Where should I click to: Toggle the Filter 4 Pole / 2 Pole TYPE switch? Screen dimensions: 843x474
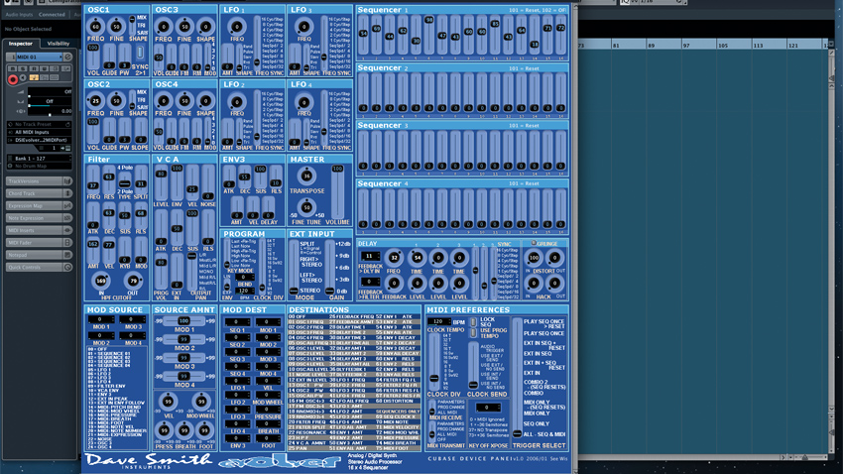click(x=125, y=183)
